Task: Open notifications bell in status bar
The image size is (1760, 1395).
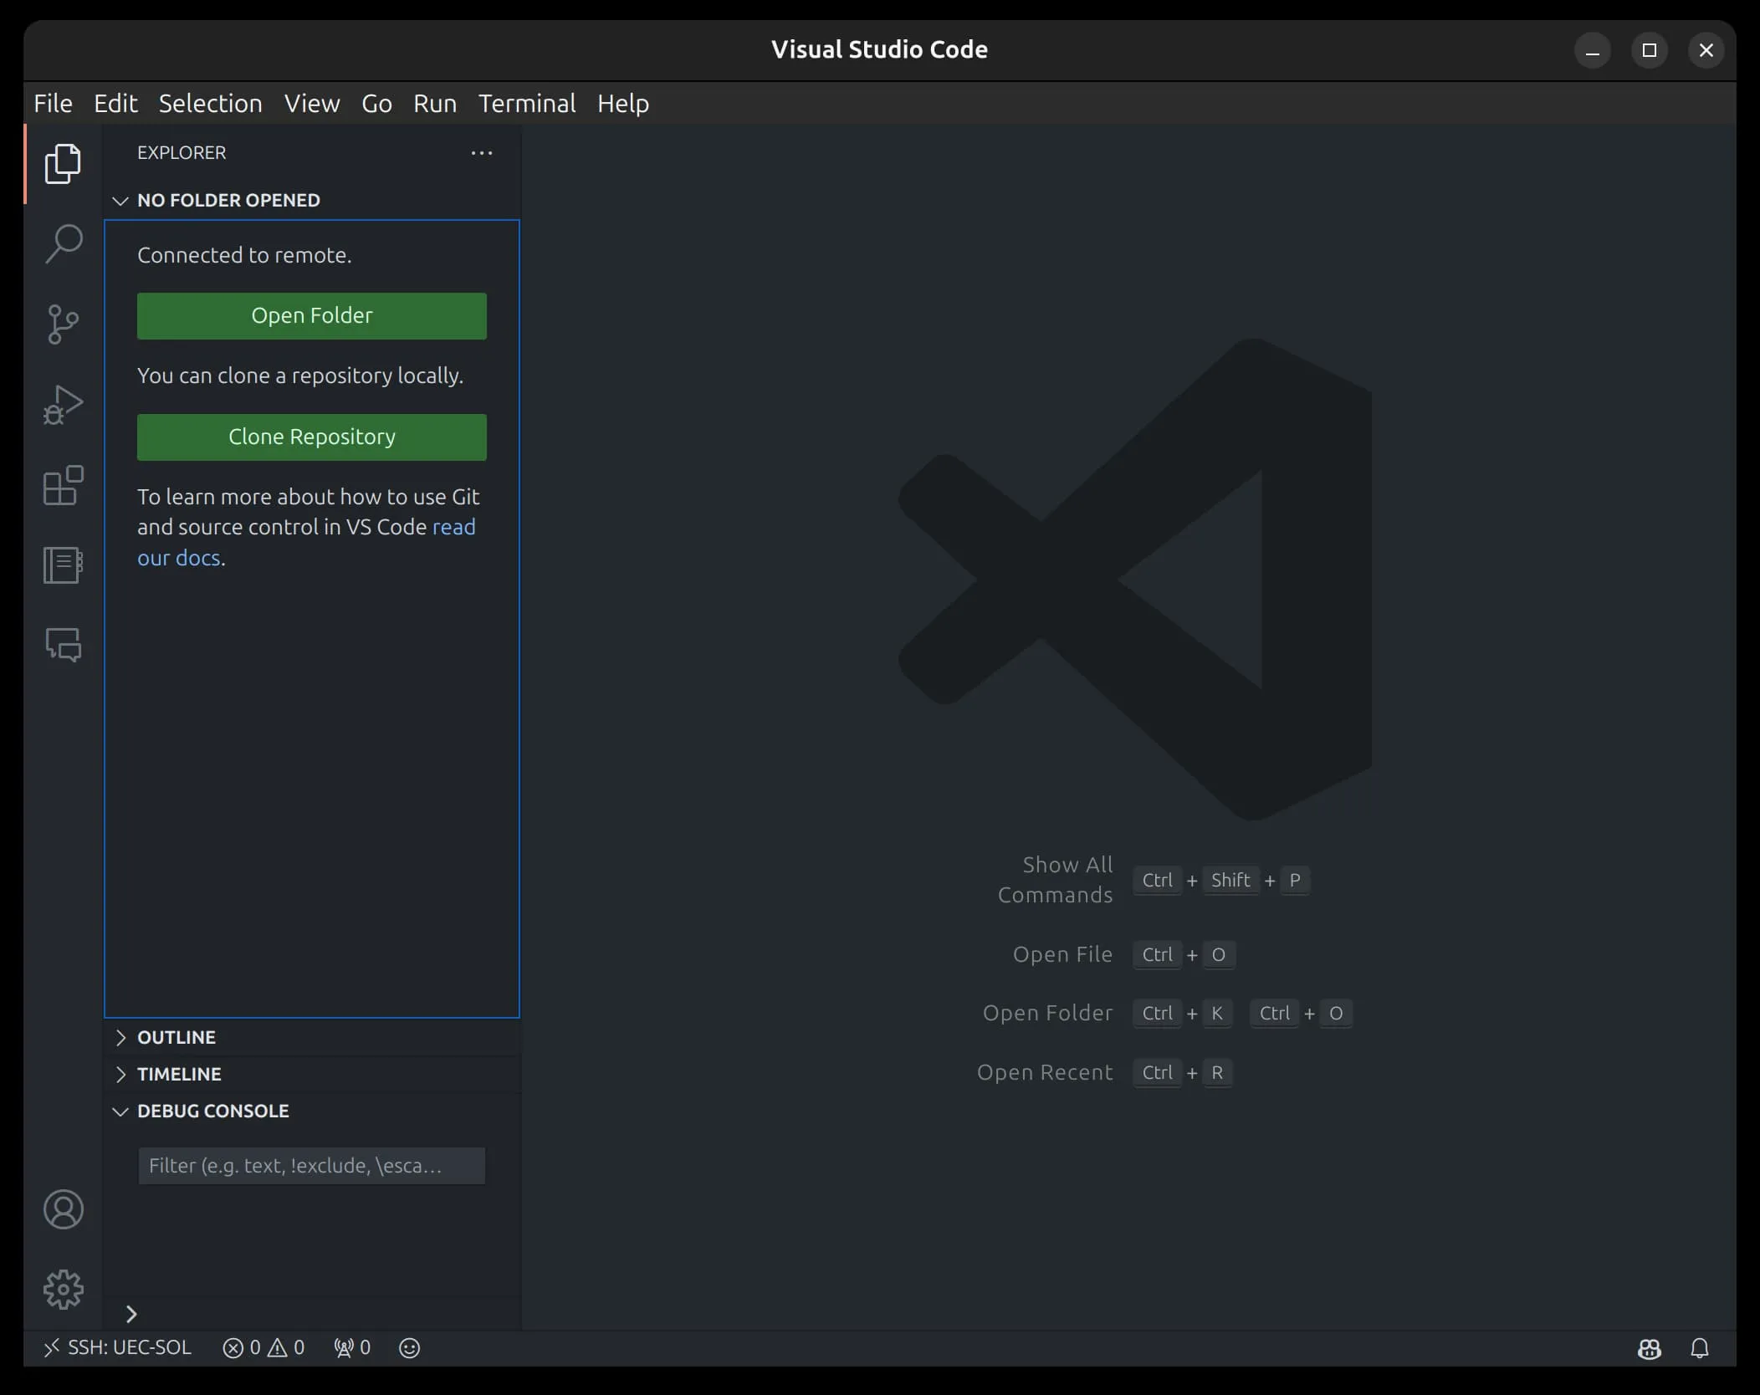Action: 1699,1348
